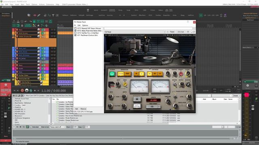Select Cymatics - Cartel folder in media explorer

[20, 105]
